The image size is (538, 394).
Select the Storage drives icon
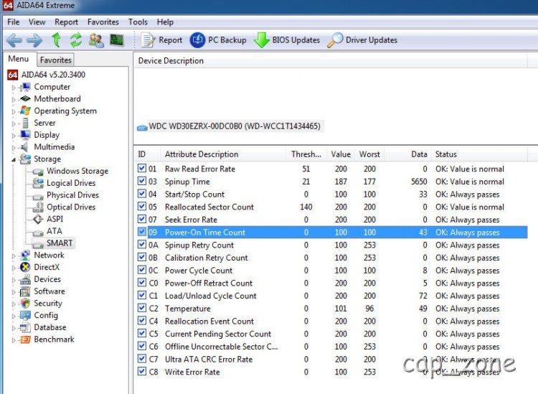(x=25, y=159)
